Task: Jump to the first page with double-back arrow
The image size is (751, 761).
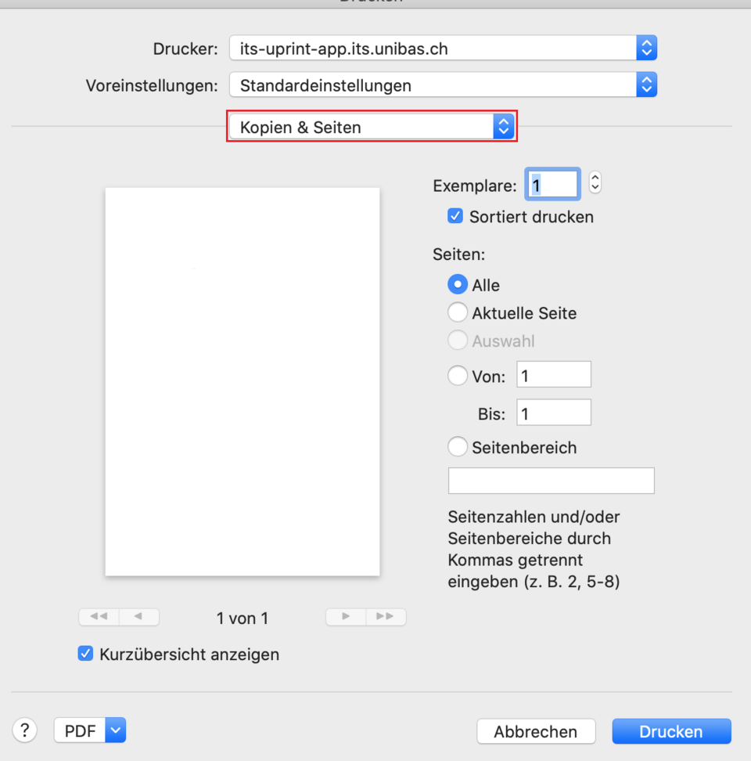Action: coord(98,617)
